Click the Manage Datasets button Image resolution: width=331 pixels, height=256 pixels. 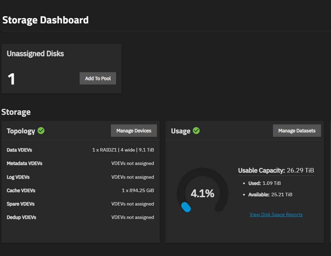tap(297, 131)
